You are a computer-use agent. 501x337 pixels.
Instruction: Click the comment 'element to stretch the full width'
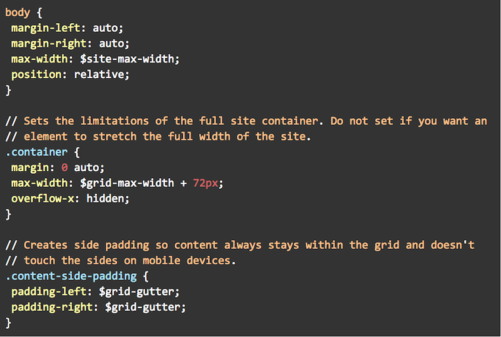[158, 136]
